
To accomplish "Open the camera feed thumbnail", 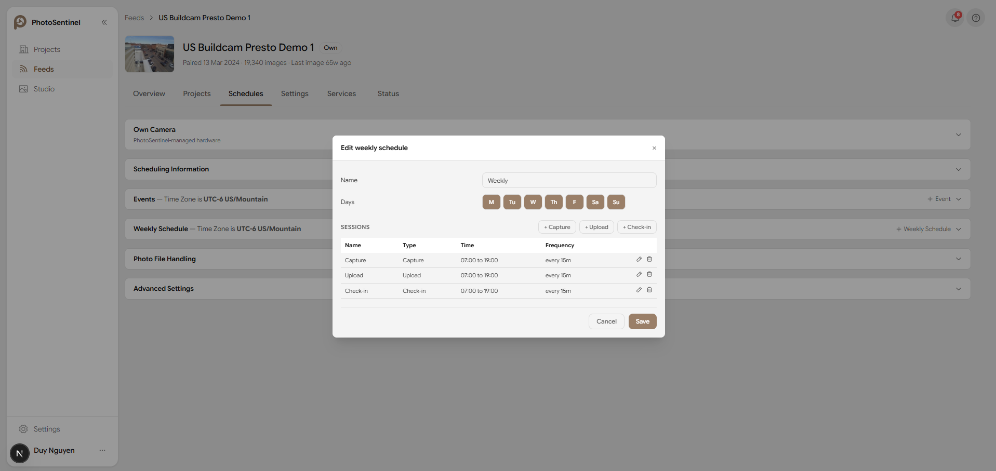I will 150,54.
